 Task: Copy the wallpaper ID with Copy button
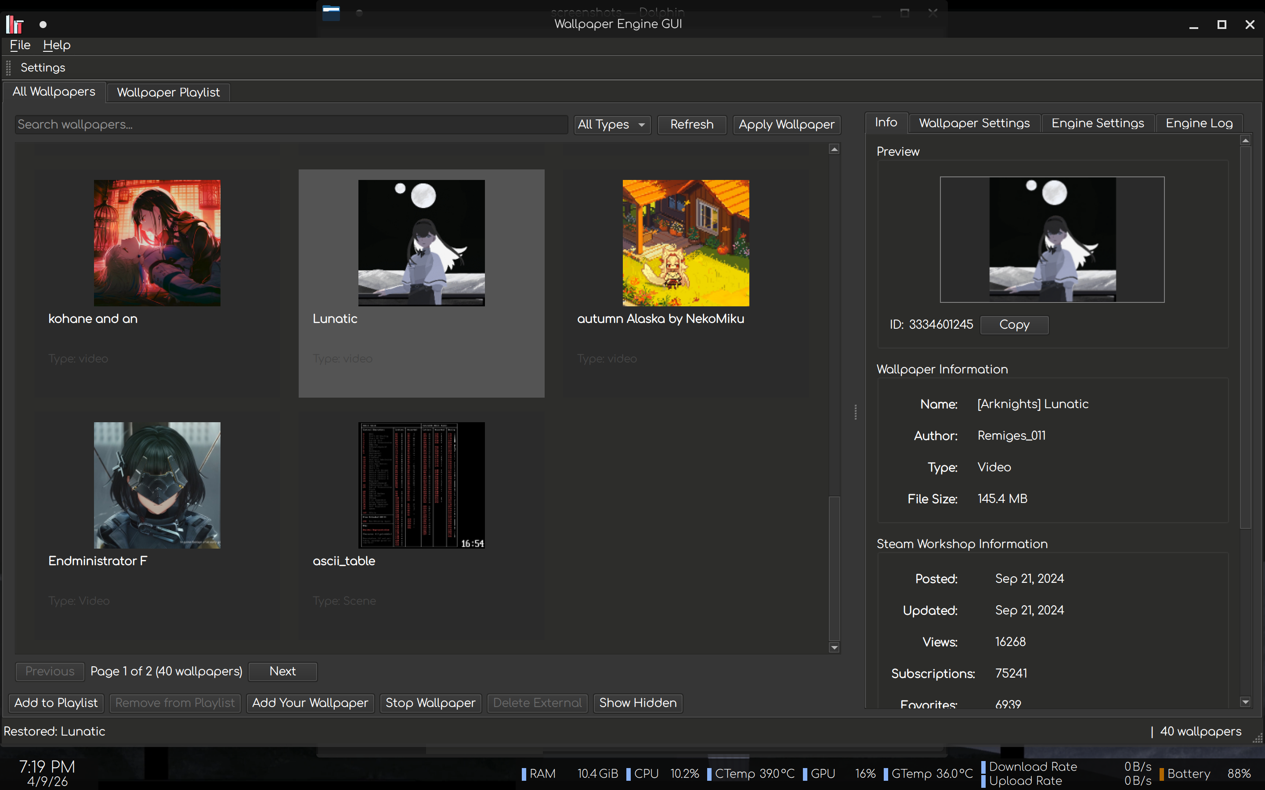tap(1014, 324)
